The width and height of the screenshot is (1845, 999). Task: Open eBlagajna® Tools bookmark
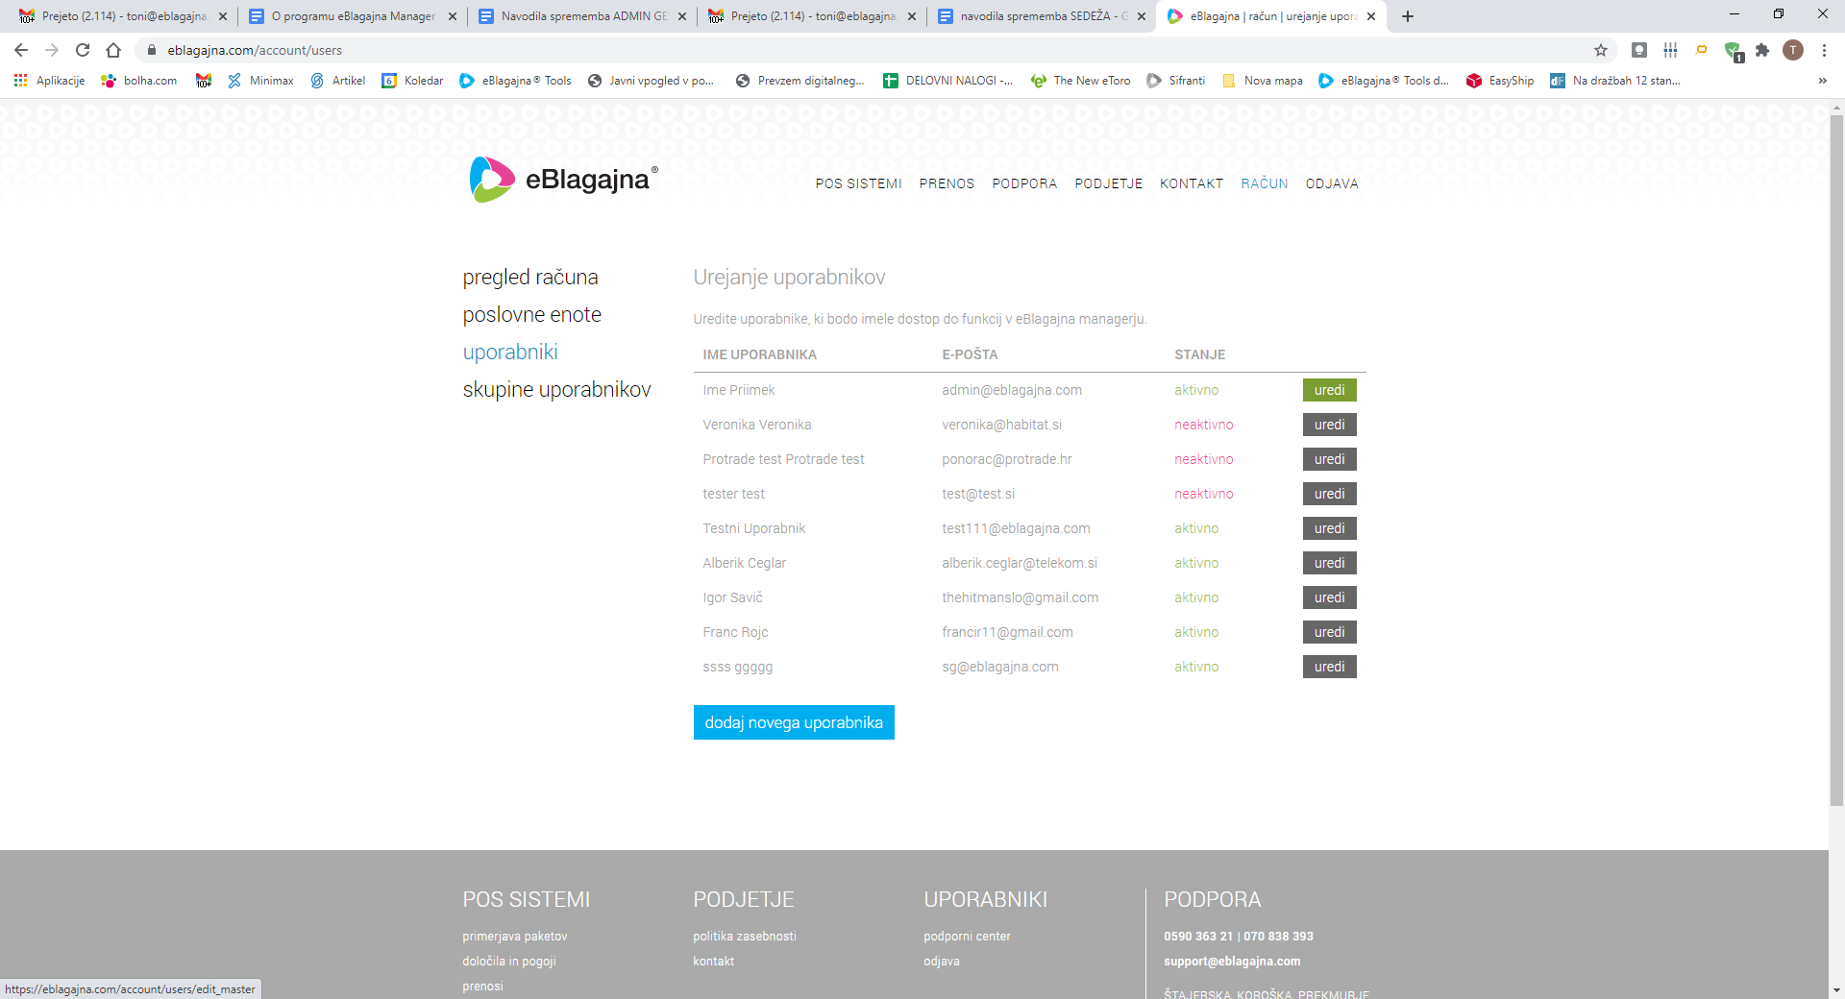pyautogui.click(x=516, y=81)
